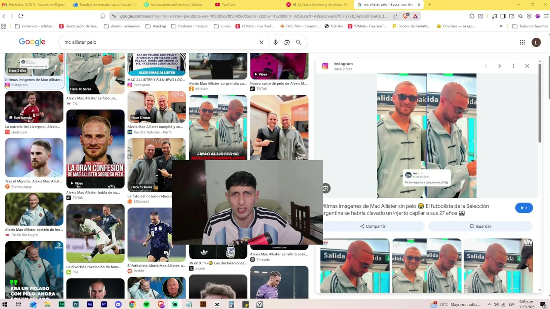Open the Todos los favoritos folder
The height and width of the screenshot is (309, 550).
tap(530, 26)
